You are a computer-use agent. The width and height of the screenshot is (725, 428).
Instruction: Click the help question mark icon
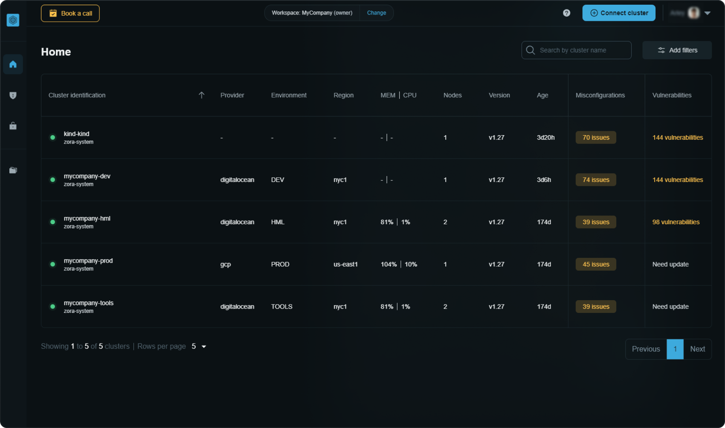pos(566,13)
